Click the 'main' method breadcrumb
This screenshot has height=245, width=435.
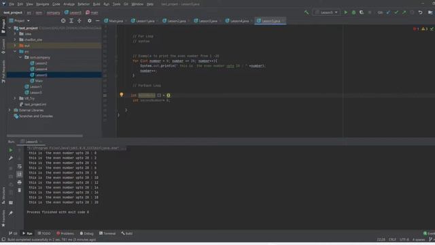tap(92, 13)
